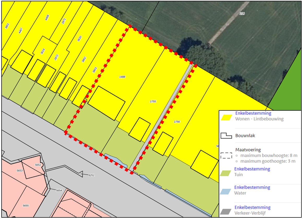Click the parcel label 3803

(94, 70)
